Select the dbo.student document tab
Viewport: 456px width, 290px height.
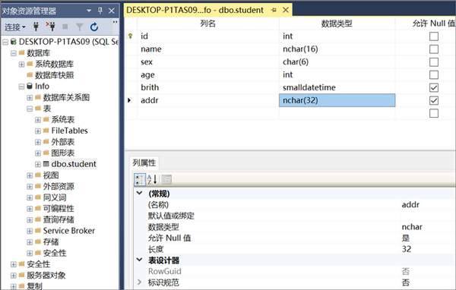(195, 10)
